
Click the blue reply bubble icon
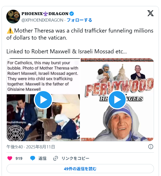coord(33,158)
